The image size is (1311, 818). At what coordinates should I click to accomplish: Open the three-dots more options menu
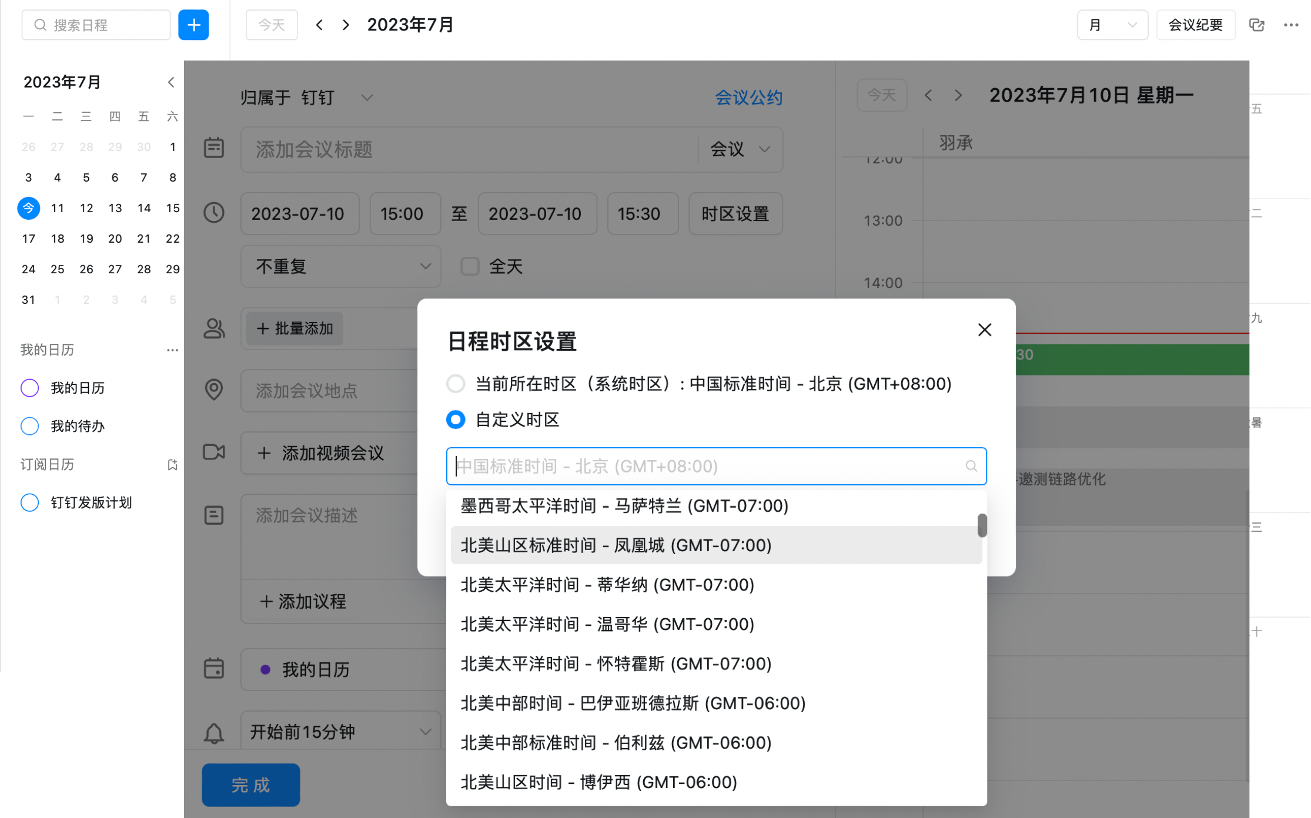(x=1291, y=25)
